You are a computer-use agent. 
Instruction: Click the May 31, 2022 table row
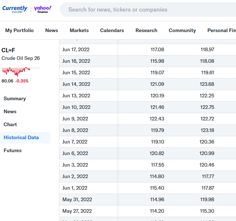pyautogui.click(x=147, y=199)
